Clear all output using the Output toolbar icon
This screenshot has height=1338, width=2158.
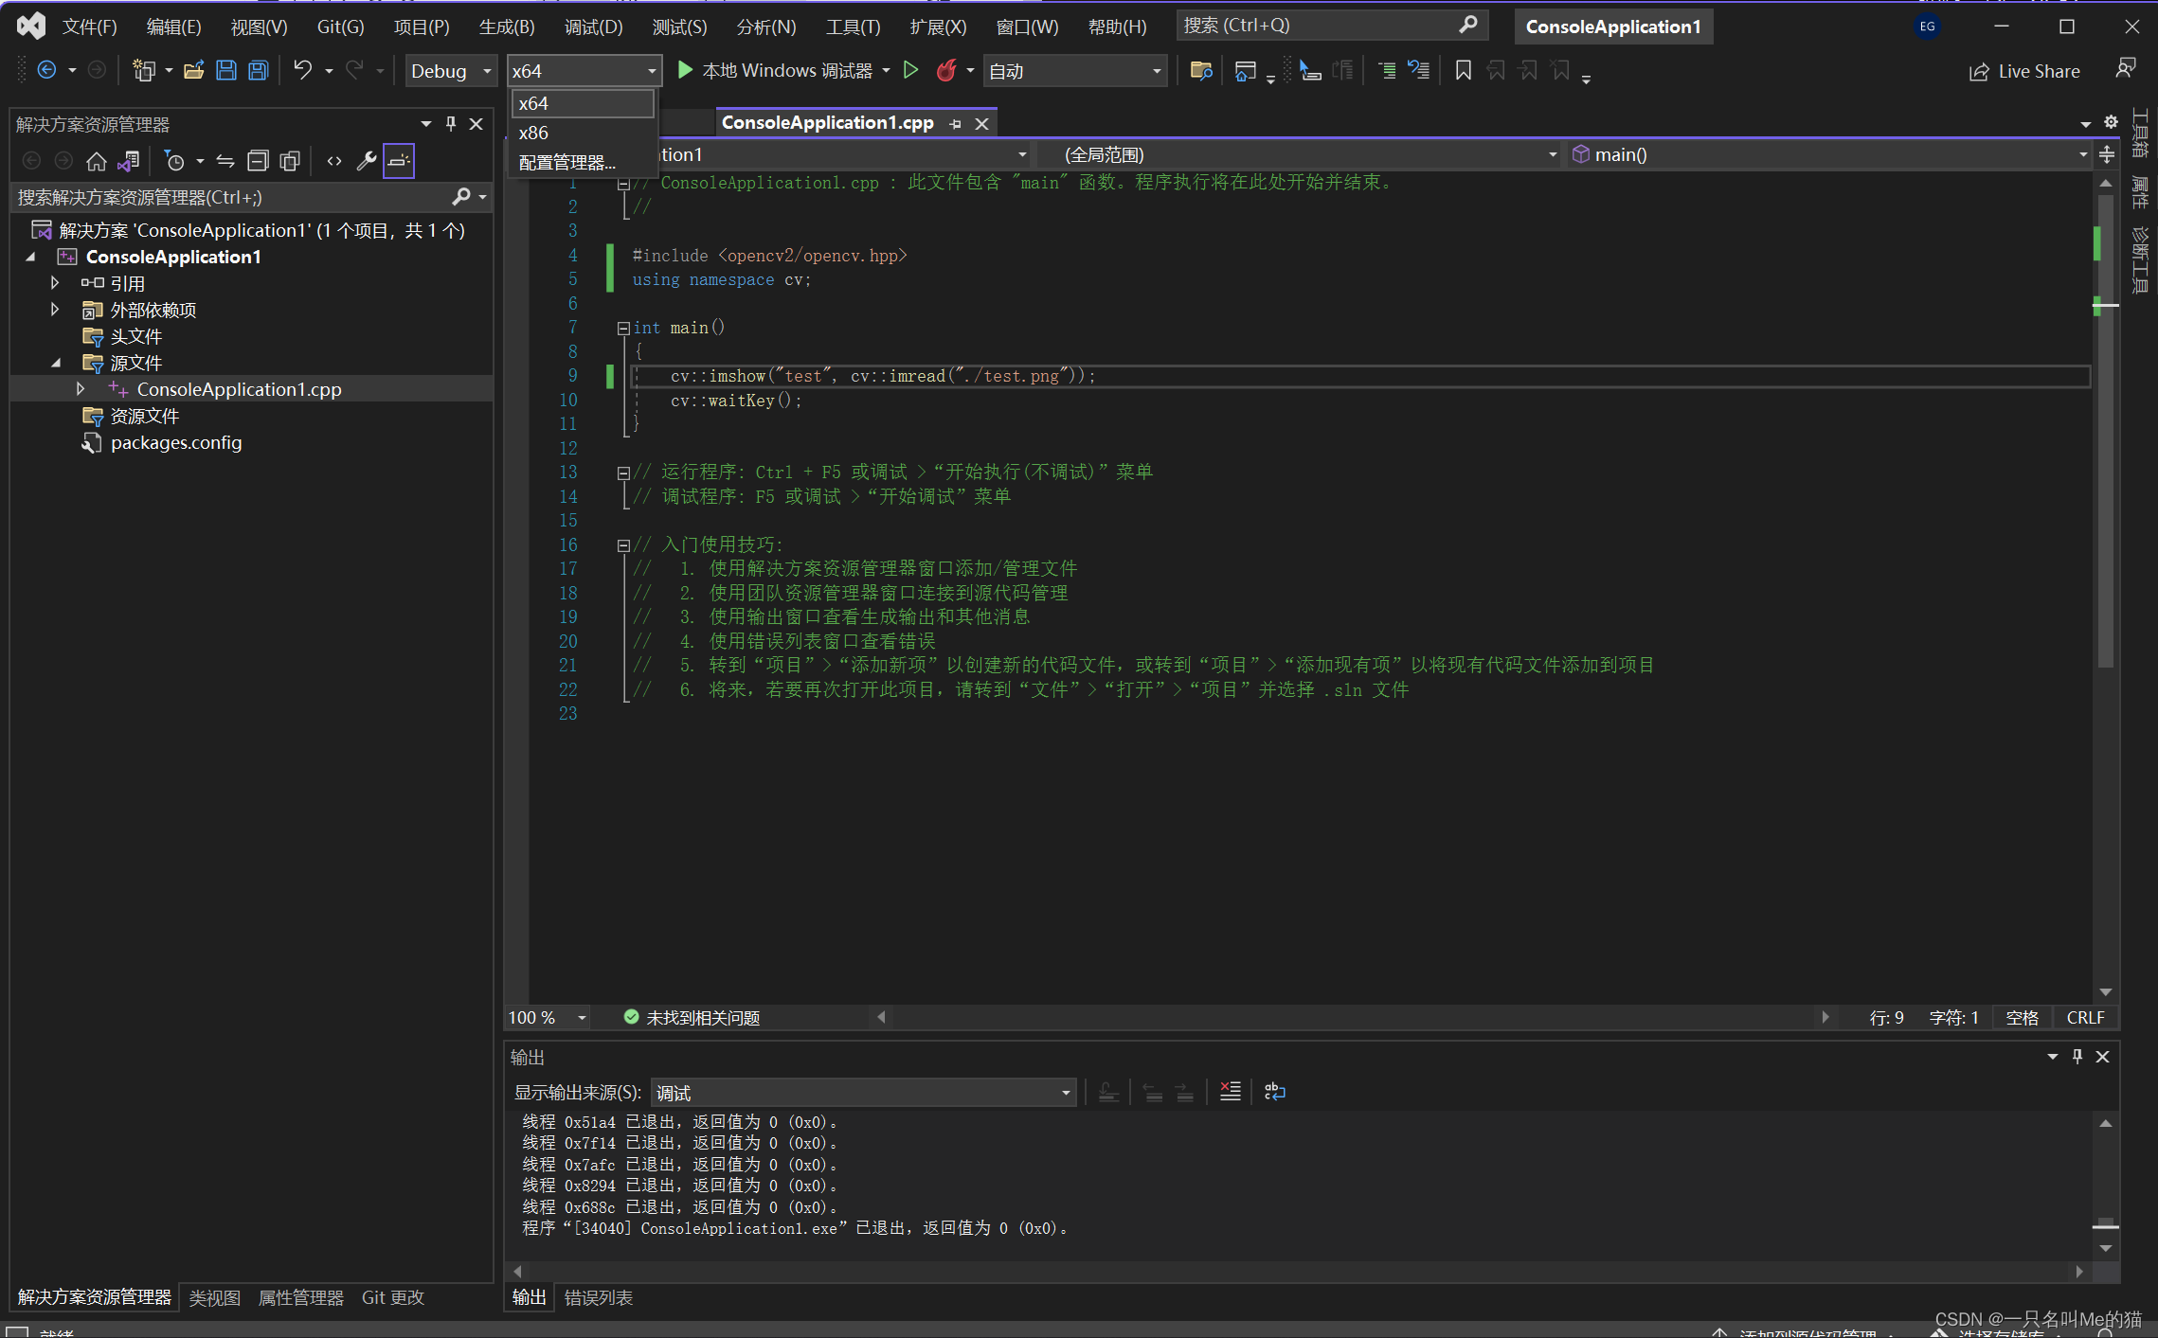click(x=1230, y=1092)
